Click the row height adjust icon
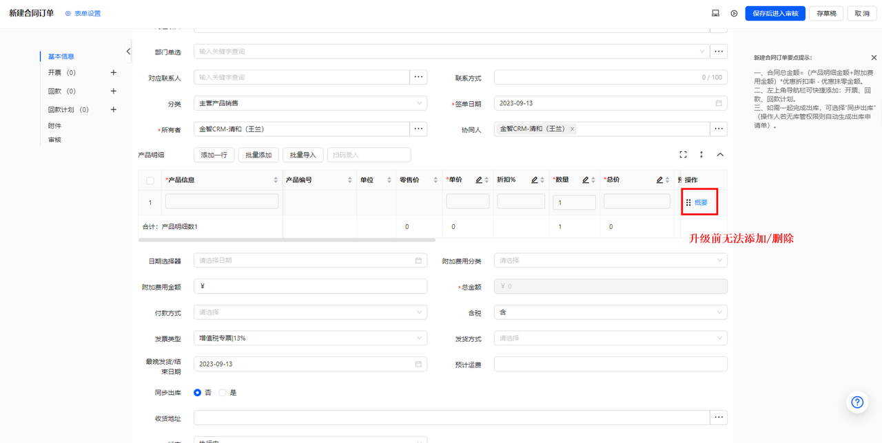 (x=701, y=155)
